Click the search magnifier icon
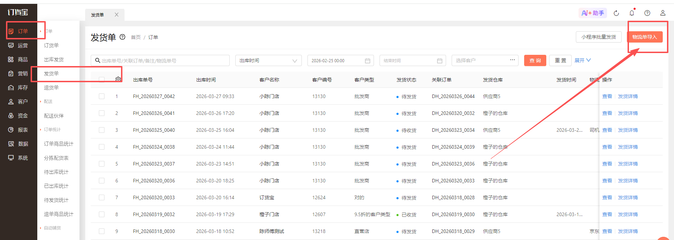The image size is (674, 240). tap(97, 60)
